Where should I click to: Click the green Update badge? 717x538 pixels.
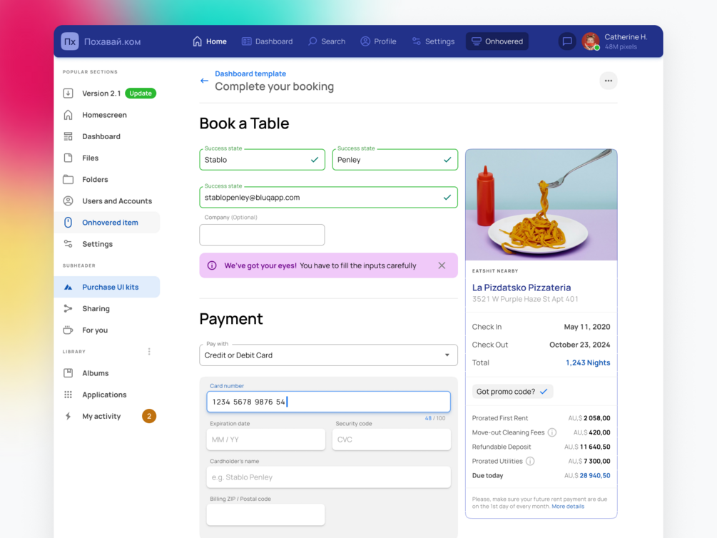[141, 93]
